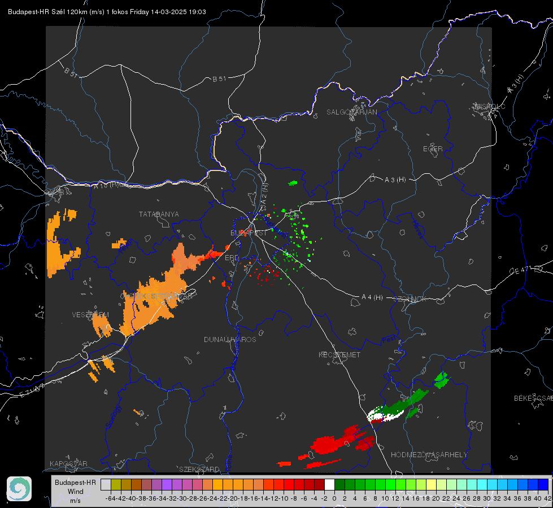
Task: Click the A 3 (H) label near Miskolc
Action: [x=516, y=84]
